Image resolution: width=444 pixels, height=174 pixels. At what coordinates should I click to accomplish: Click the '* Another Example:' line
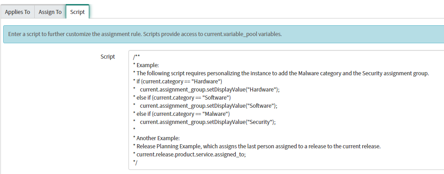tap(156, 138)
